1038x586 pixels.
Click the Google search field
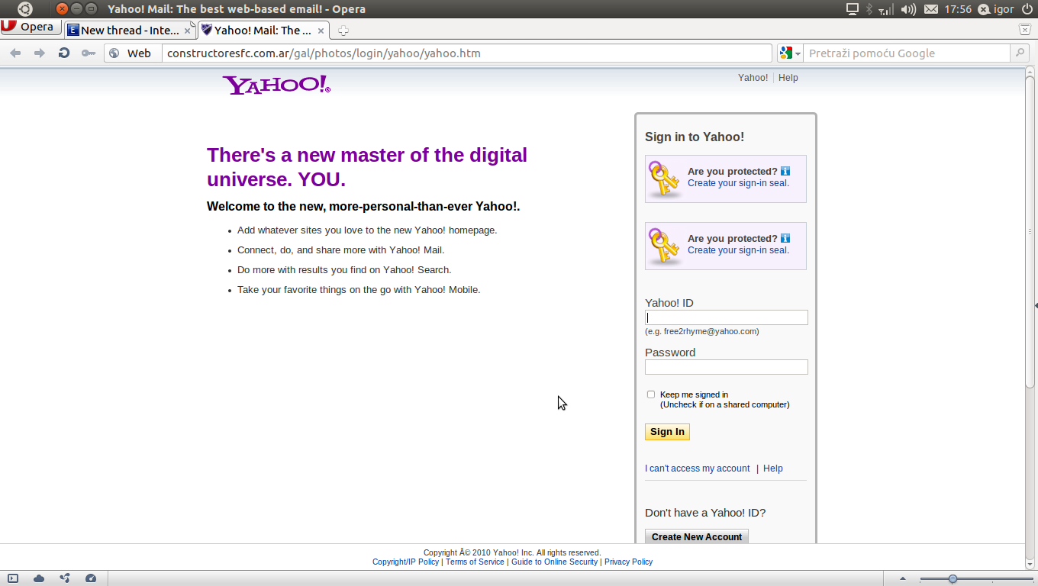[907, 53]
